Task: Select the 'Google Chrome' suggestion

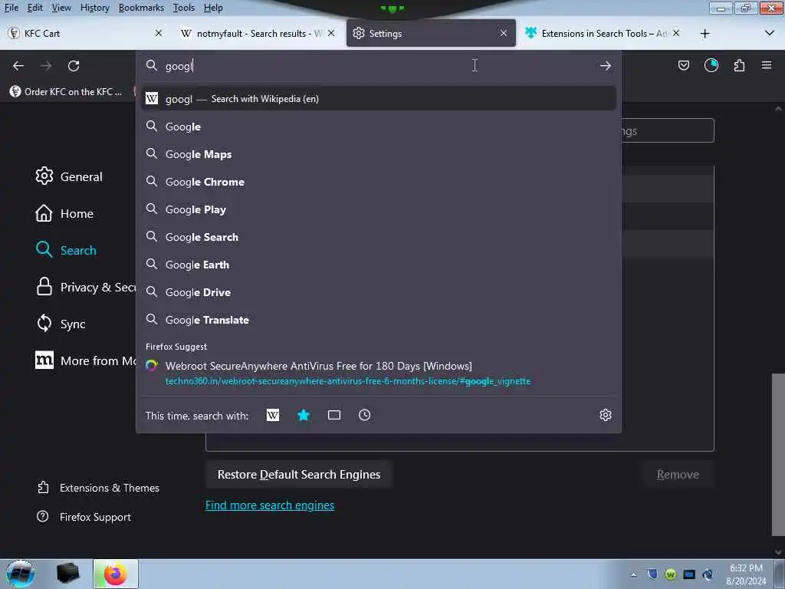Action: pos(379,182)
